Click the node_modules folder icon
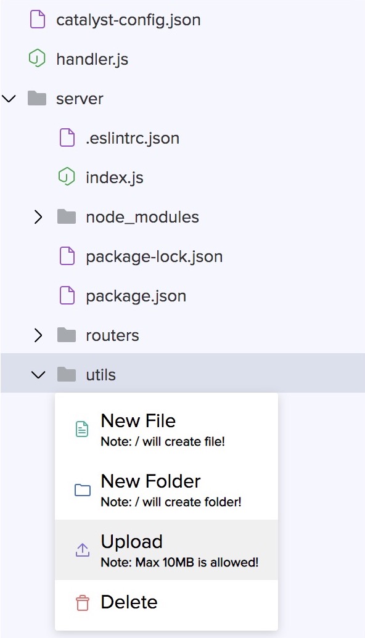This screenshot has height=638, width=365. [x=68, y=217]
